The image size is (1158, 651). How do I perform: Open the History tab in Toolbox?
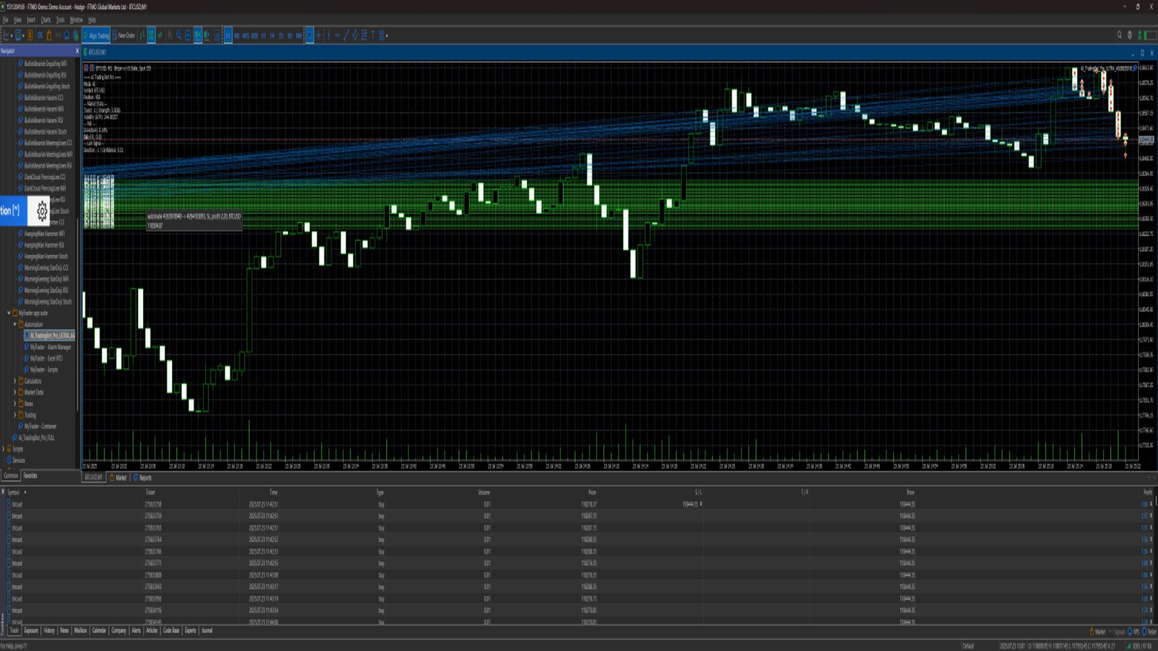coord(49,630)
